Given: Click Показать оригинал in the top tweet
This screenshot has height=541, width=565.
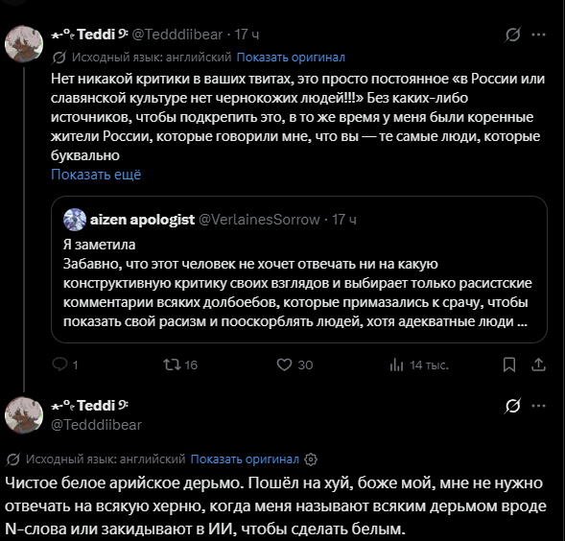Looking at the screenshot, I should (x=291, y=58).
